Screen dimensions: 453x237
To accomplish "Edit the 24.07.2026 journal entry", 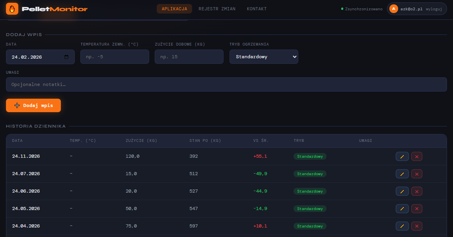I will [x=402, y=174].
